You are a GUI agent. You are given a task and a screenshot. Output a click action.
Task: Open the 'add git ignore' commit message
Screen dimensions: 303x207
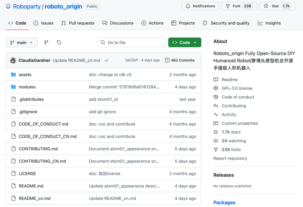[x=102, y=112]
